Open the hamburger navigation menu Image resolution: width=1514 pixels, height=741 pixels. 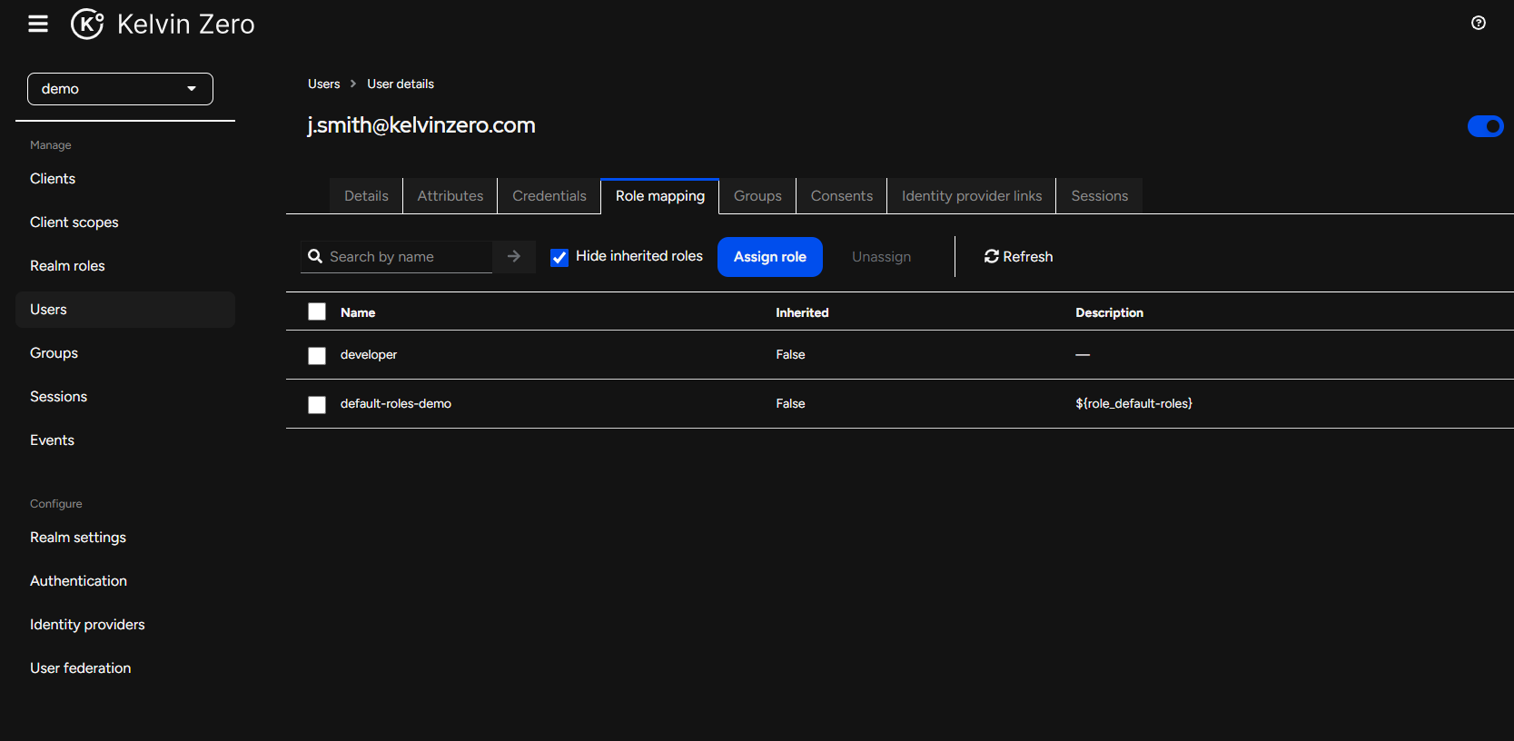coord(38,24)
